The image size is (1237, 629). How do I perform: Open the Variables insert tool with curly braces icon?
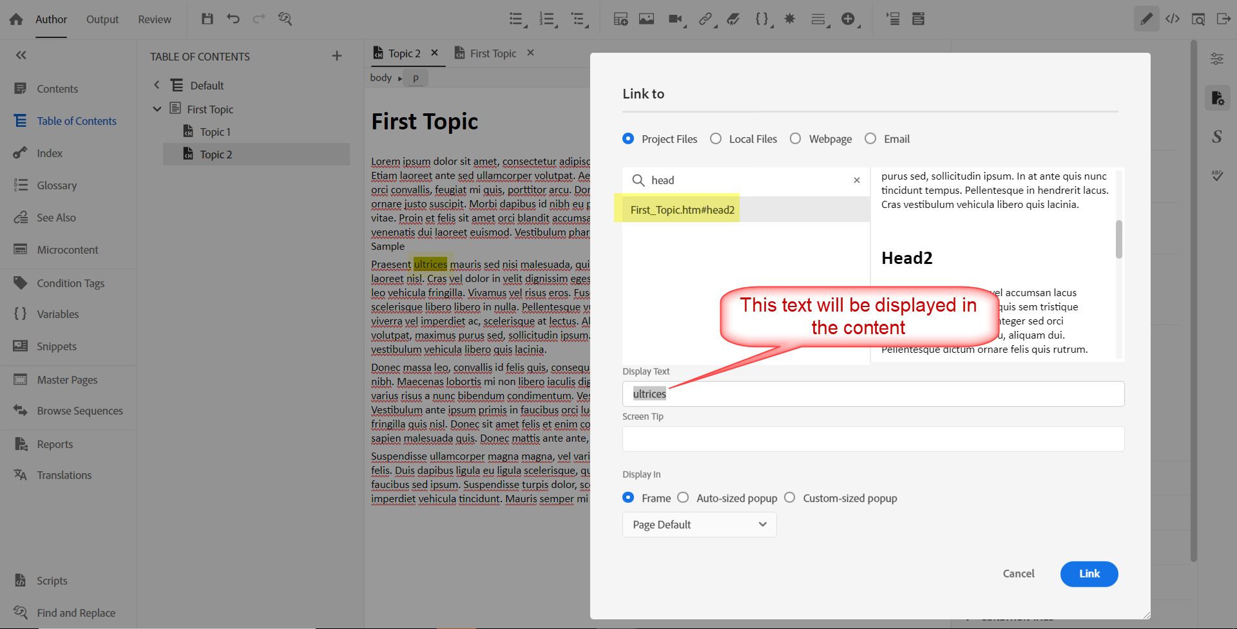pyautogui.click(x=761, y=19)
